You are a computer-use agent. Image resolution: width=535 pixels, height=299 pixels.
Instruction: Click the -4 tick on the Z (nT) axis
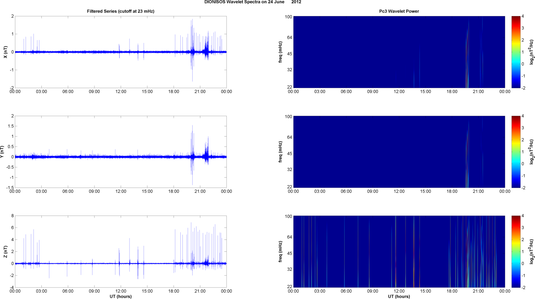pyautogui.click(x=12, y=287)
